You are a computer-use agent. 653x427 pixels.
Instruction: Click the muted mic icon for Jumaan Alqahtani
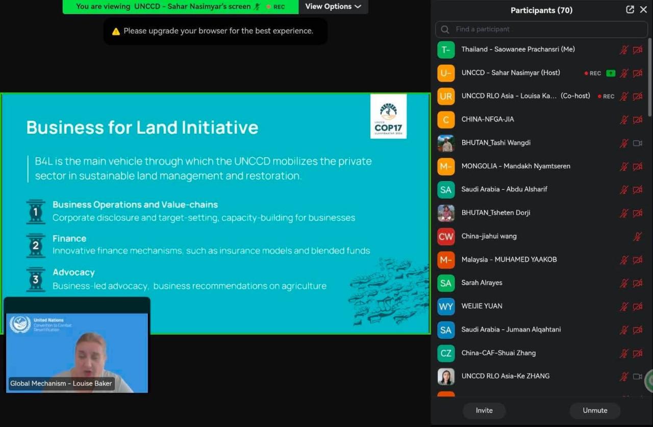pyautogui.click(x=624, y=330)
